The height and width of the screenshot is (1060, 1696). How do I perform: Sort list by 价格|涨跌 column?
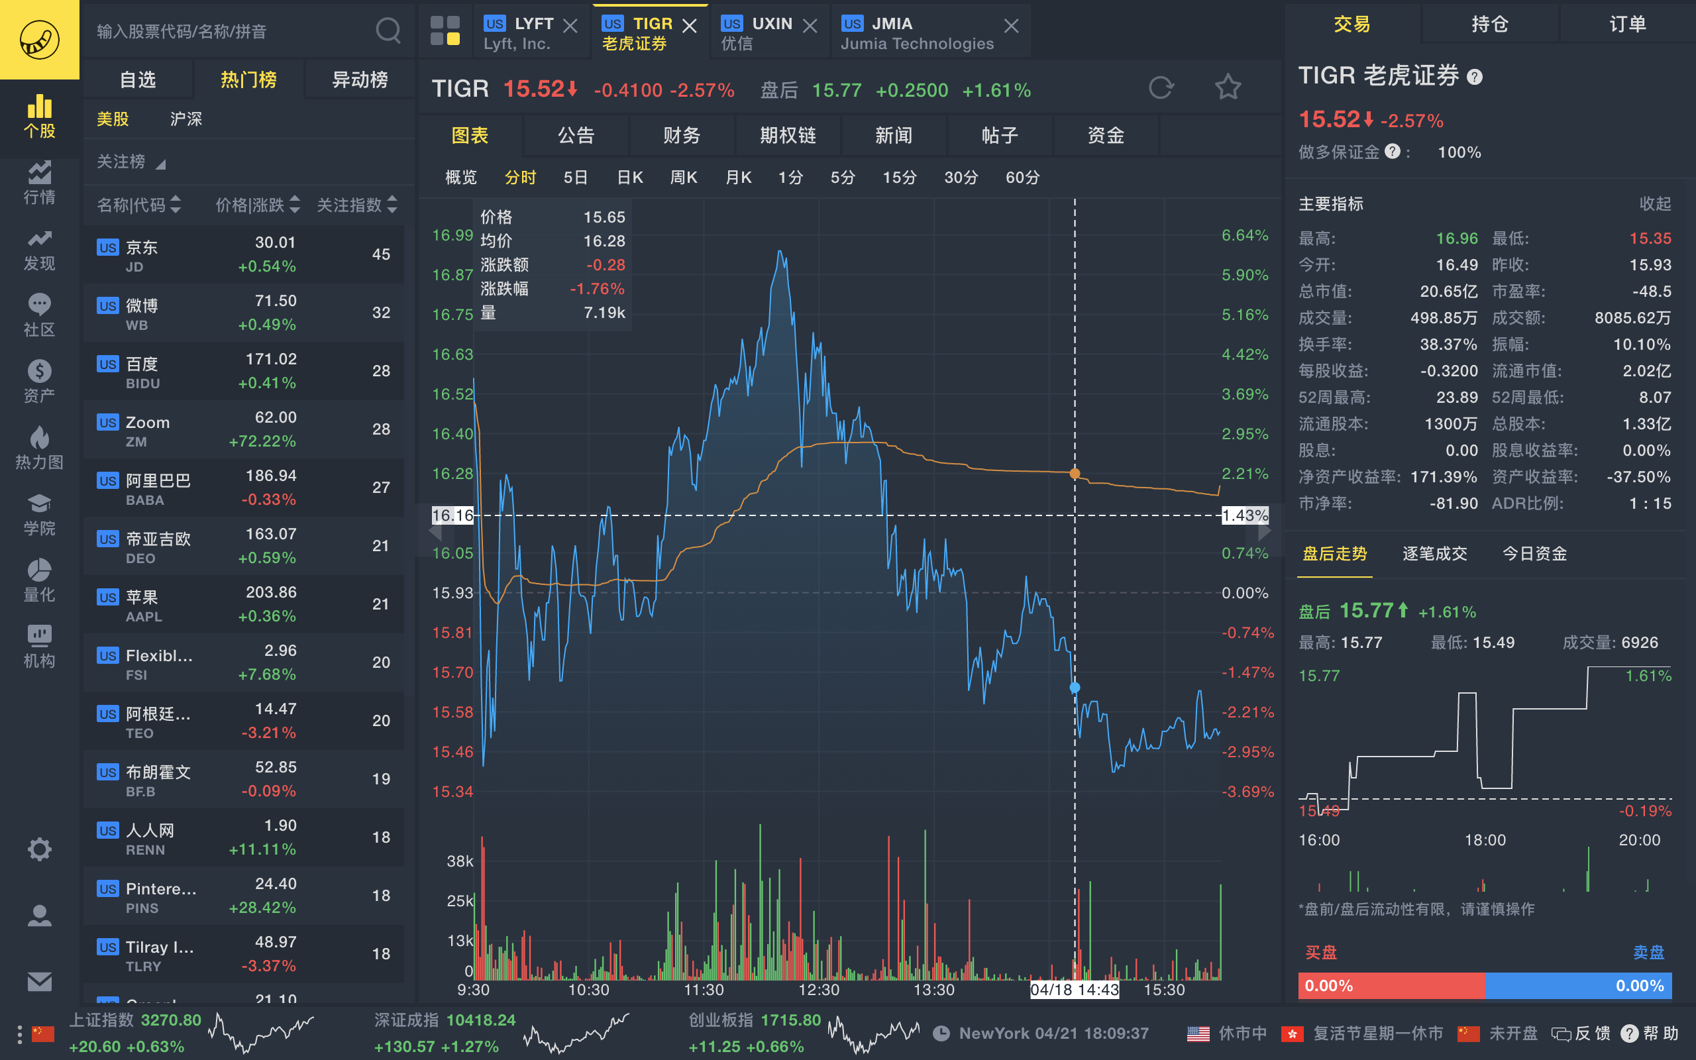coord(258,205)
